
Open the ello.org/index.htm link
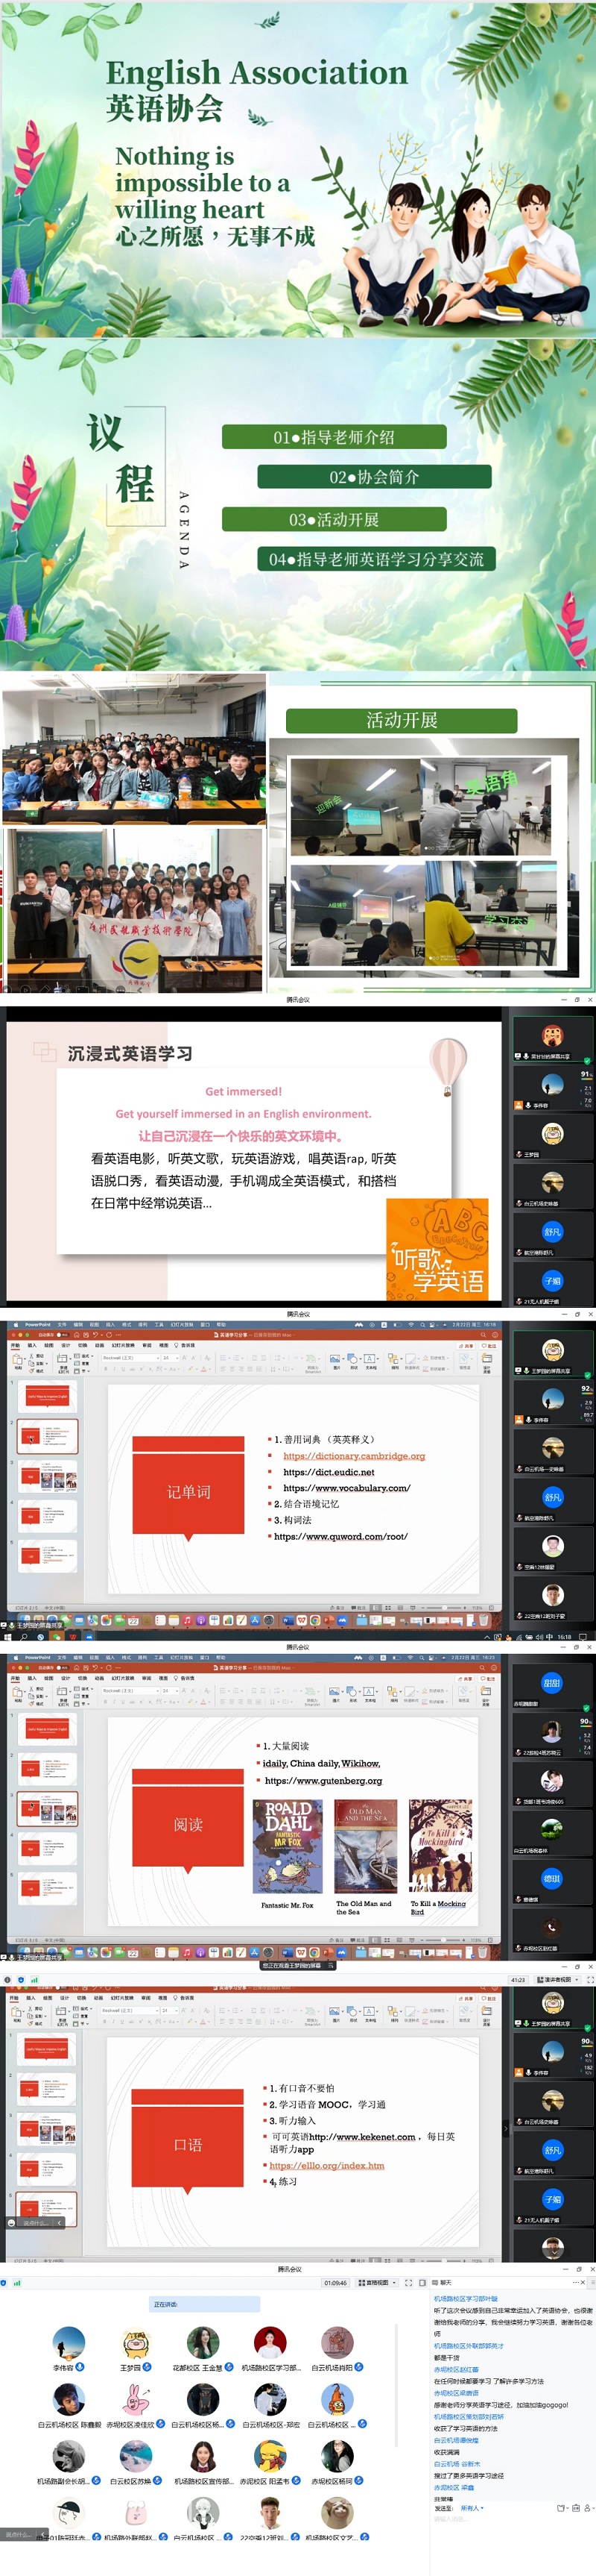coord(326,2165)
